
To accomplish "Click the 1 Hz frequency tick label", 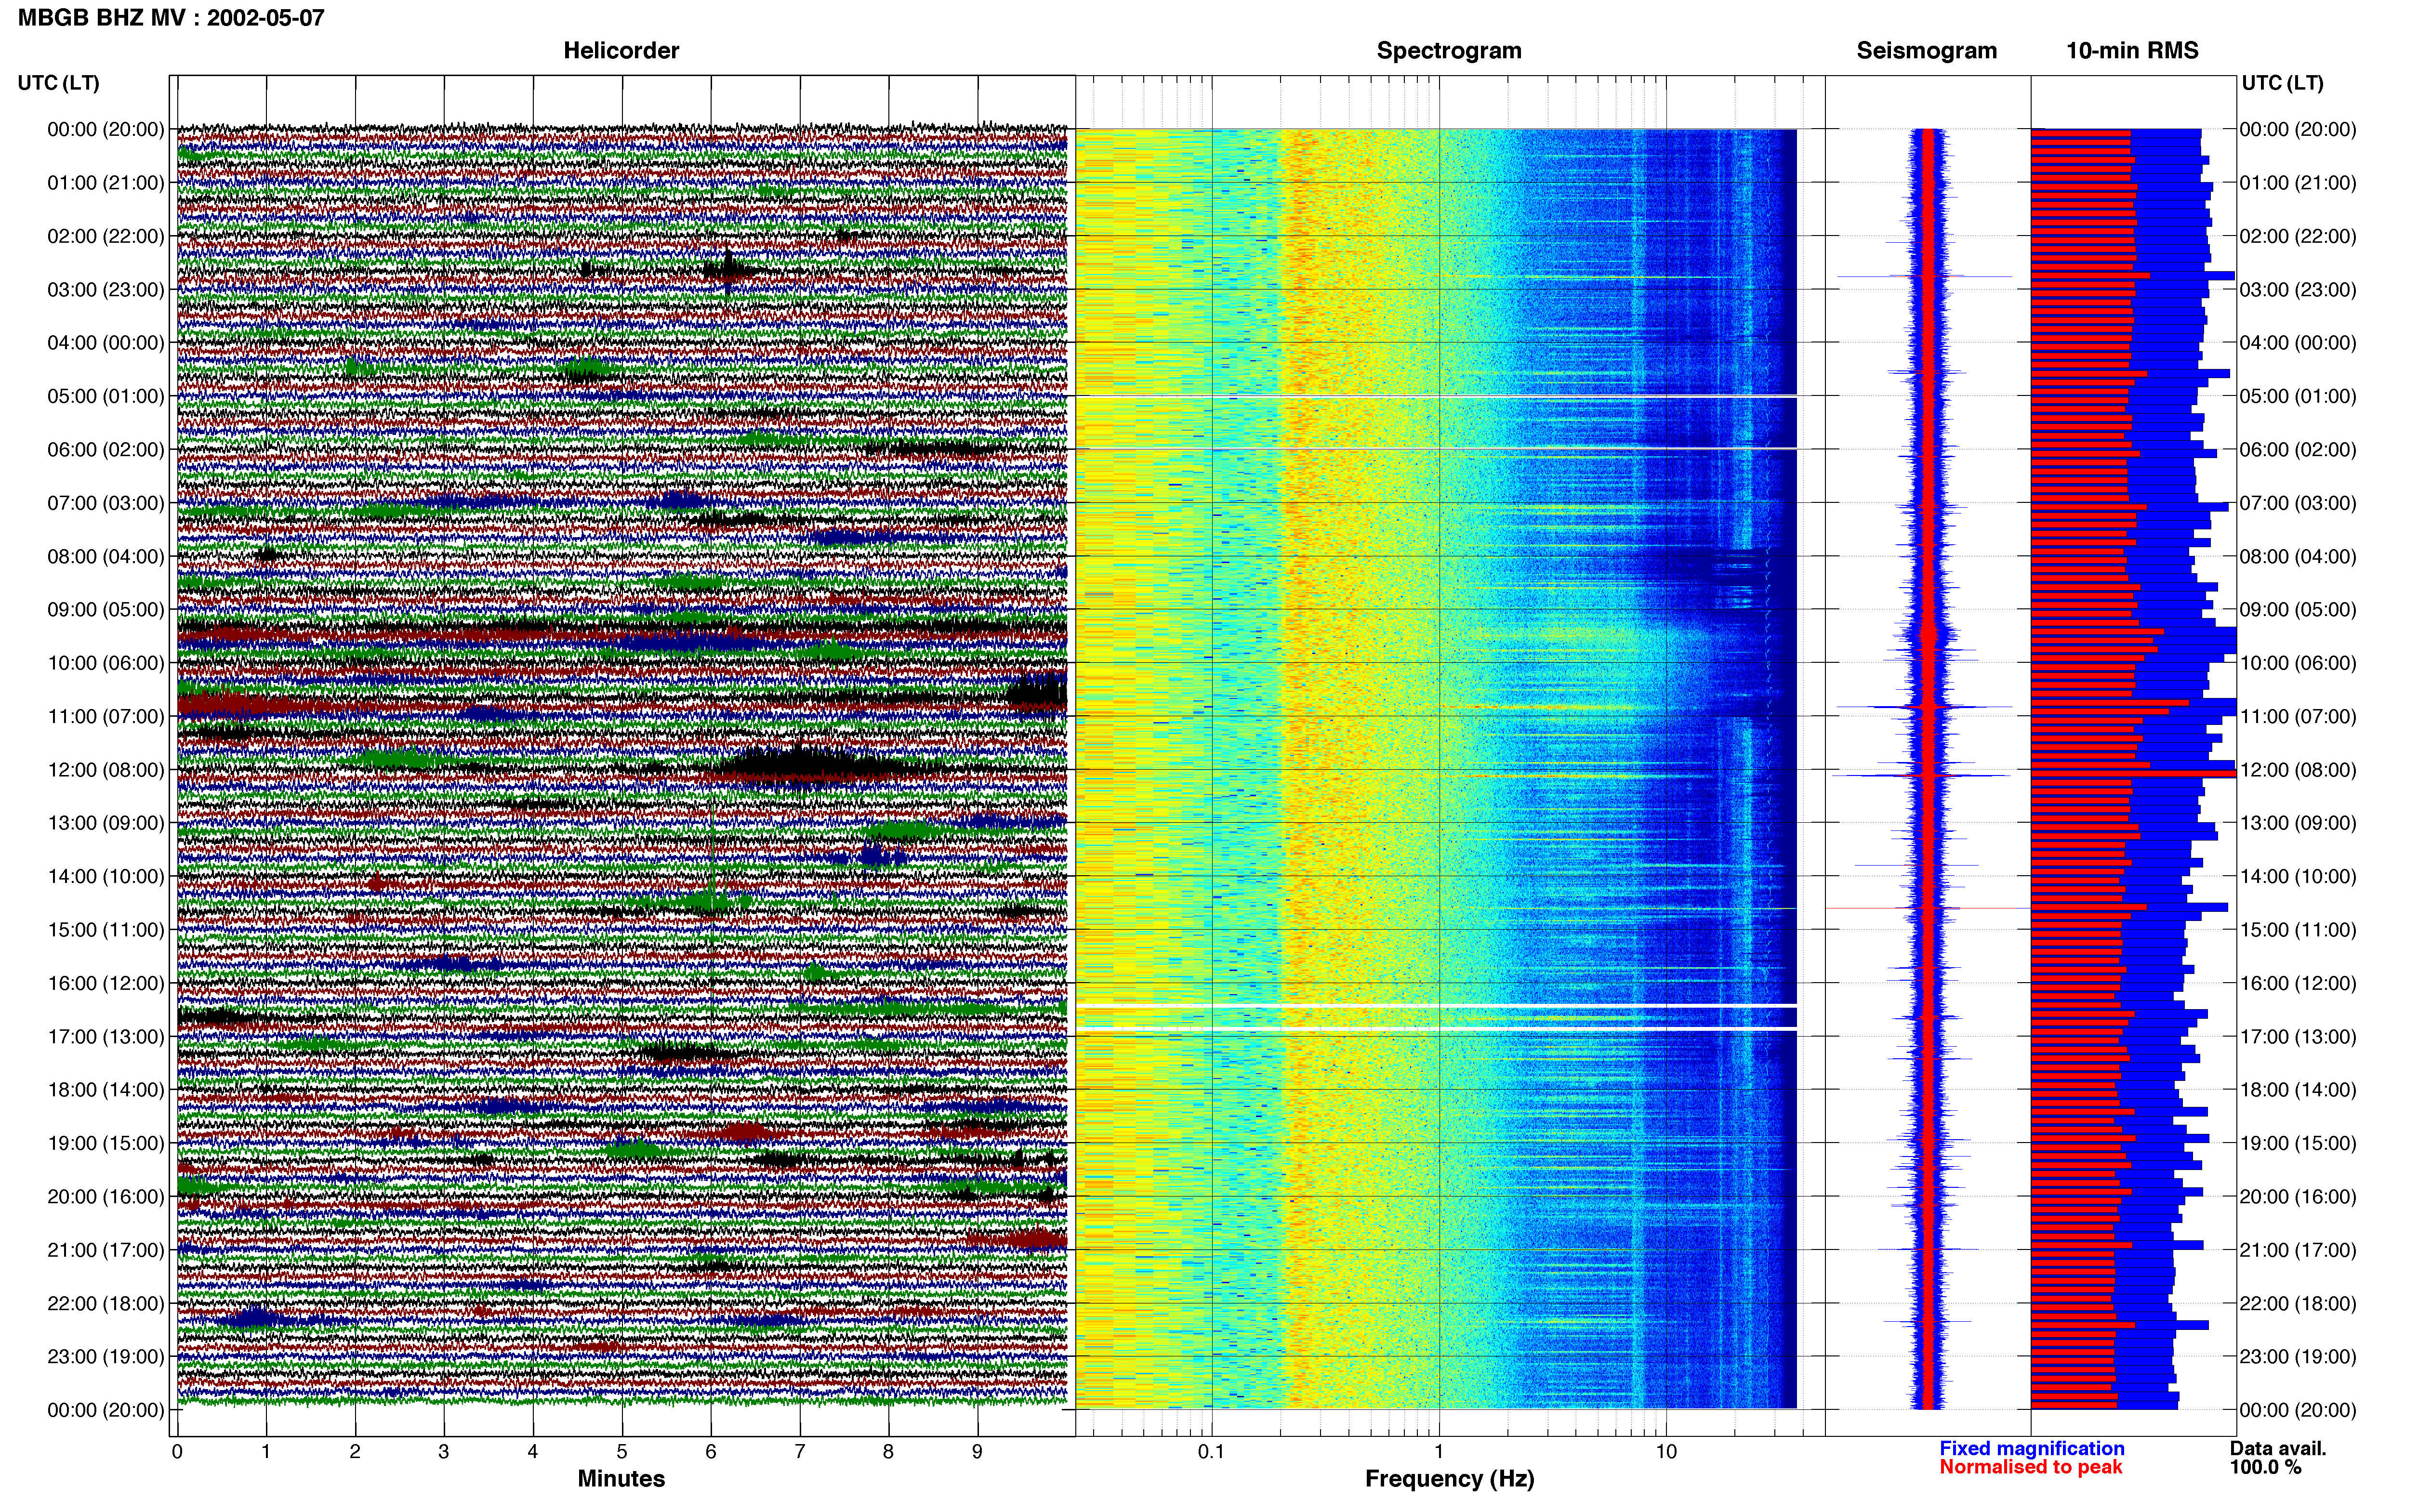I will click(x=1439, y=1451).
